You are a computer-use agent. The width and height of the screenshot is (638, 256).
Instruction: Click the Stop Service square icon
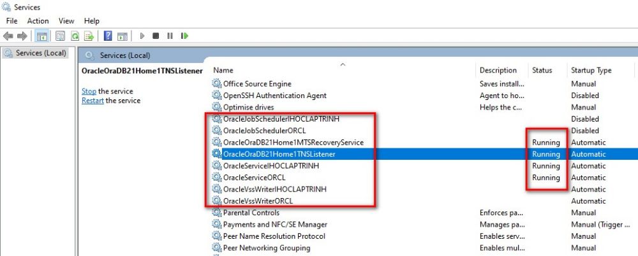(x=156, y=36)
